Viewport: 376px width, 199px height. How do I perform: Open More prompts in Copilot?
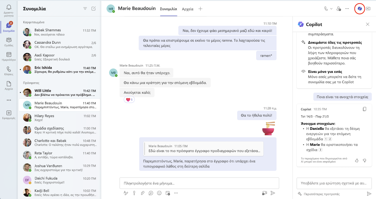coord(319,194)
